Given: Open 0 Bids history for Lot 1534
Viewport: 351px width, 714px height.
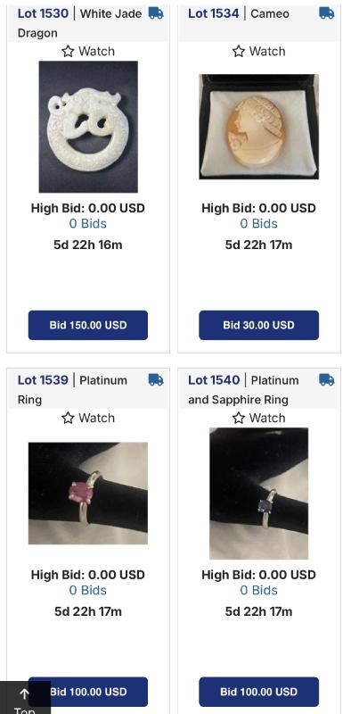Looking at the screenshot, I should click(258, 224).
